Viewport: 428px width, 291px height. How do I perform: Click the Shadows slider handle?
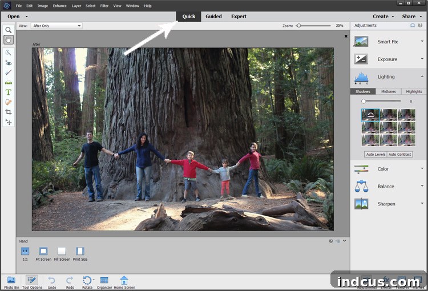364,101
